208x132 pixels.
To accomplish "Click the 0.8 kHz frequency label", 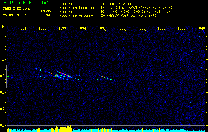I will click(3, 92).
